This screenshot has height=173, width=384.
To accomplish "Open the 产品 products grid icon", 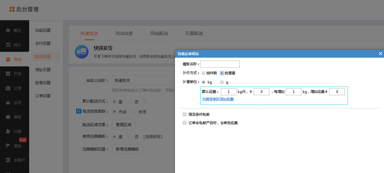I will (x=8, y=74).
